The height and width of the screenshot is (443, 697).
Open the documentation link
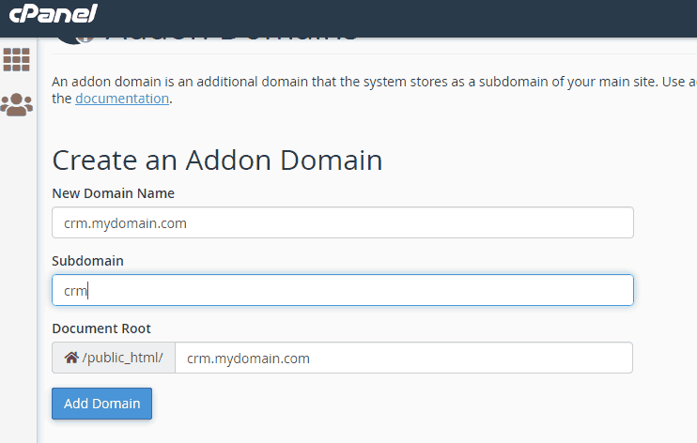[122, 99]
